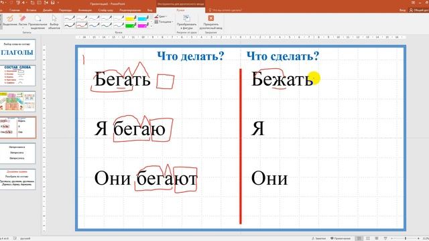Screen dimensions: 429x241
Task: Click the horizontal ruler above slide
Action: pyautogui.click(x=241, y=37)
